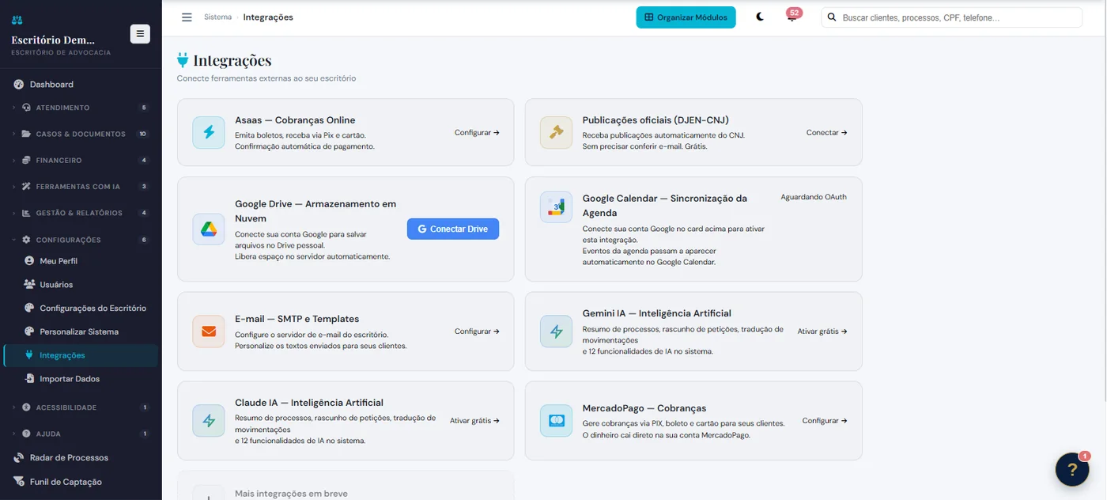Collapse the Configurações sidebar section

[81, 240]
